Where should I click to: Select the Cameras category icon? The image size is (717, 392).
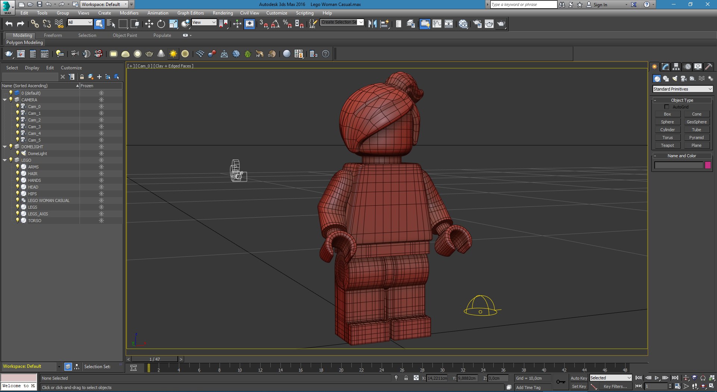point(684,79)
